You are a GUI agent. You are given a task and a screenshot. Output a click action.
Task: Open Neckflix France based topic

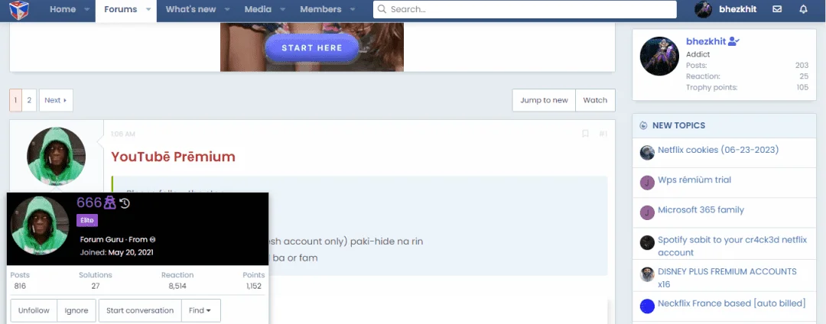tap(732, 303)
